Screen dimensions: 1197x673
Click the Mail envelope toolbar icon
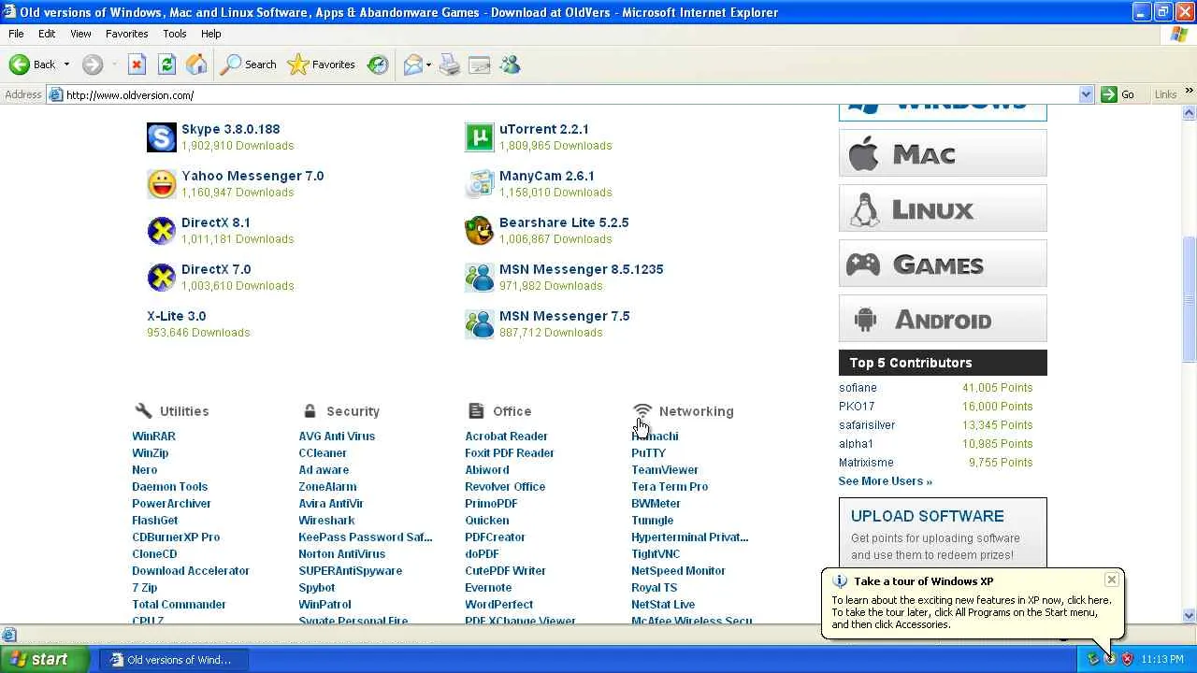tap(412, 64)
